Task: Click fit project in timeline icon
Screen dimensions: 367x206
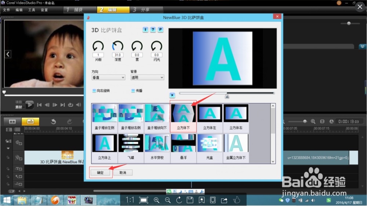Action: click(x=322, y=121)
